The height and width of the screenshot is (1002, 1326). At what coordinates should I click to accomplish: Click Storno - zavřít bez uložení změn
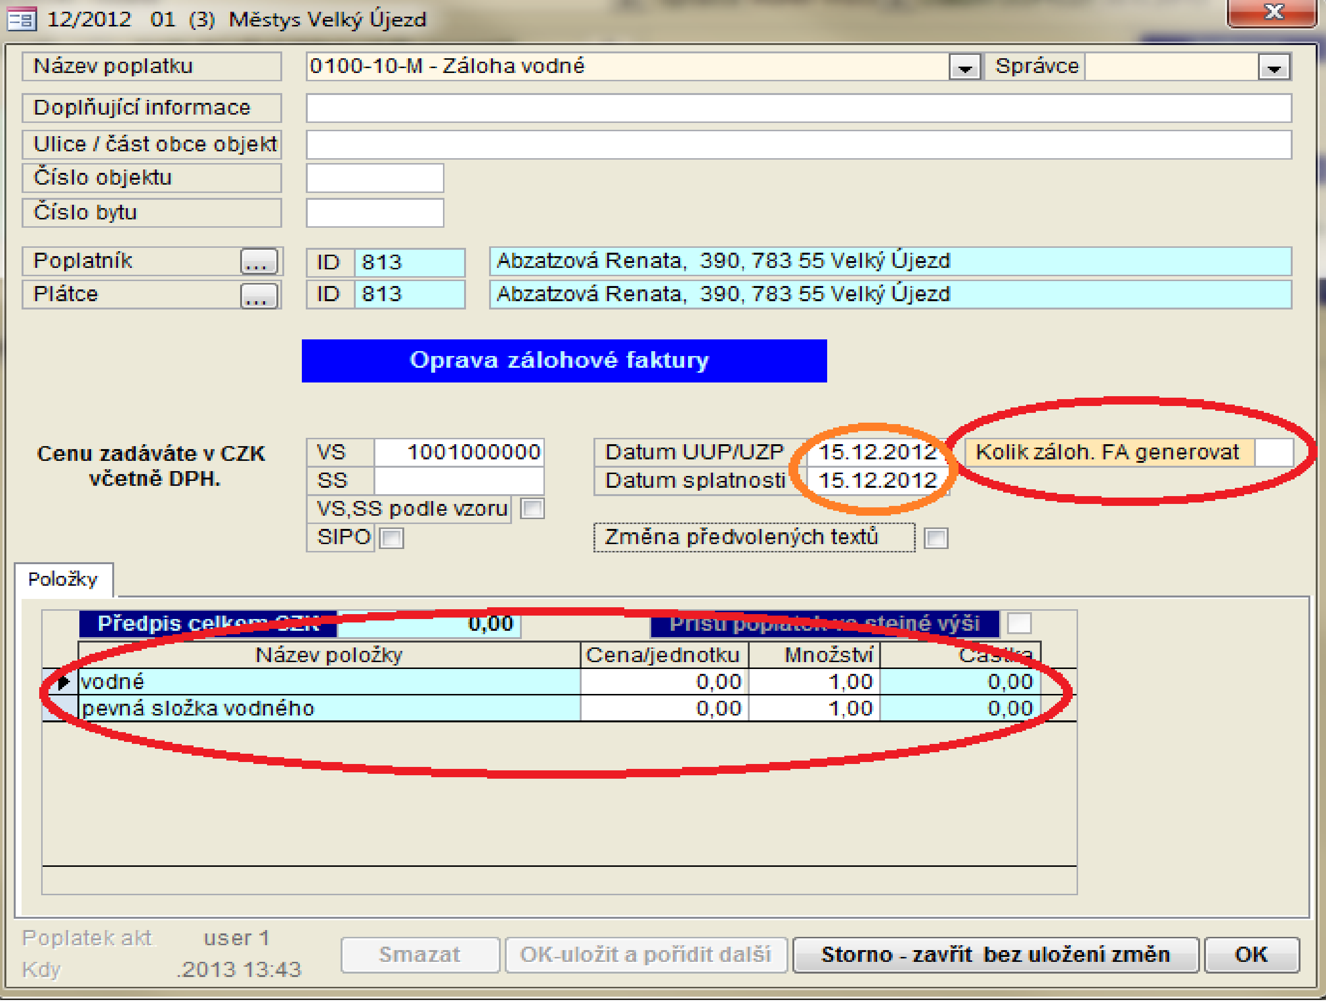[996, 956]
